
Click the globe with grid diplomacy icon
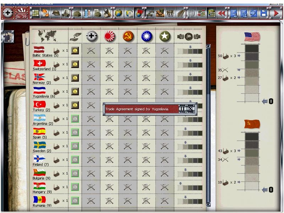212,13
